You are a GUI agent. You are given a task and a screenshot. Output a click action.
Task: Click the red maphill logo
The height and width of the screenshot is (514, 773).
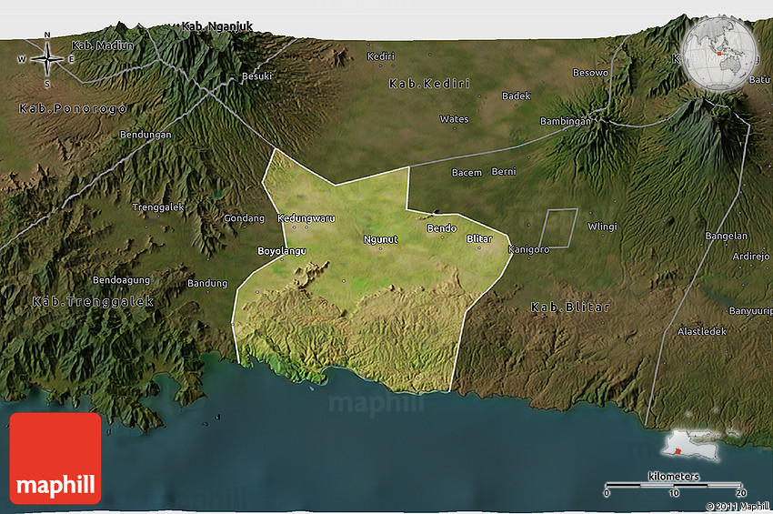55,458
